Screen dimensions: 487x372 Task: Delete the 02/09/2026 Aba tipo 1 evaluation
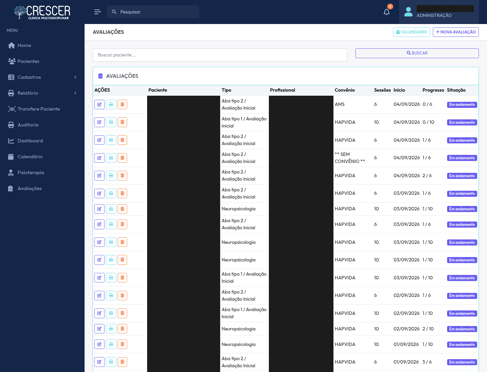(122, 313)
